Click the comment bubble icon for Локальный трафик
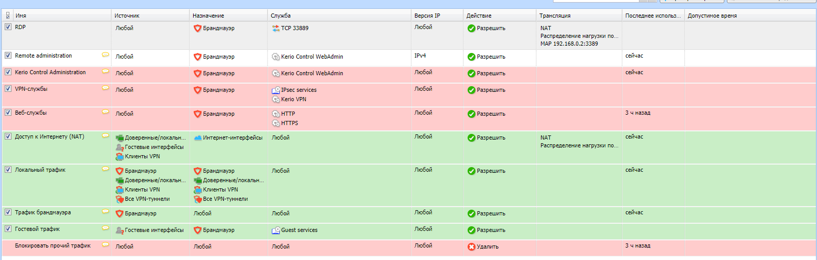This screenshot has height=260, width=817. tap(105, 169)
